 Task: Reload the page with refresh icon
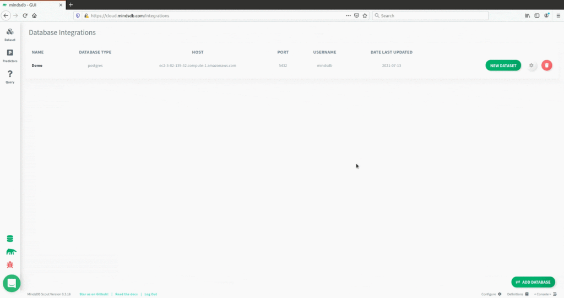pos(25,15)
